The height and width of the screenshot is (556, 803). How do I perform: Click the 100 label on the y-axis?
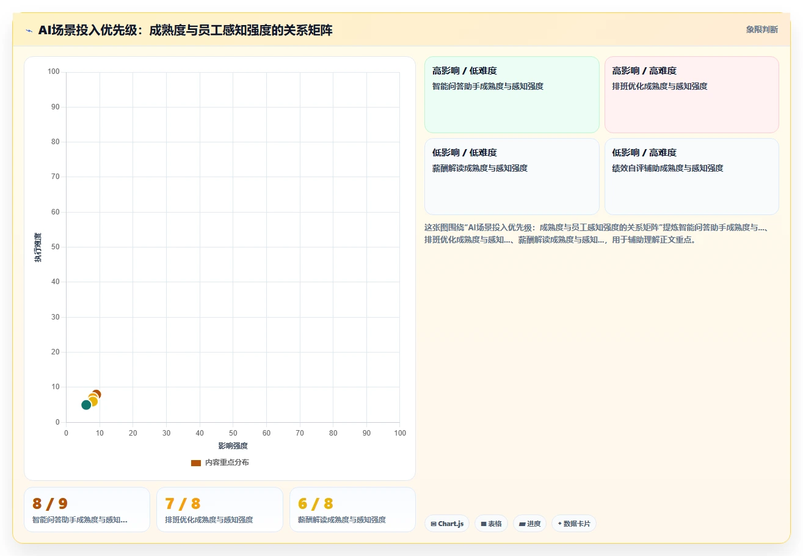(x=54, y=72)
